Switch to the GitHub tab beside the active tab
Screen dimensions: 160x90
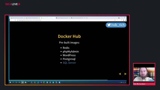(63, 18)
